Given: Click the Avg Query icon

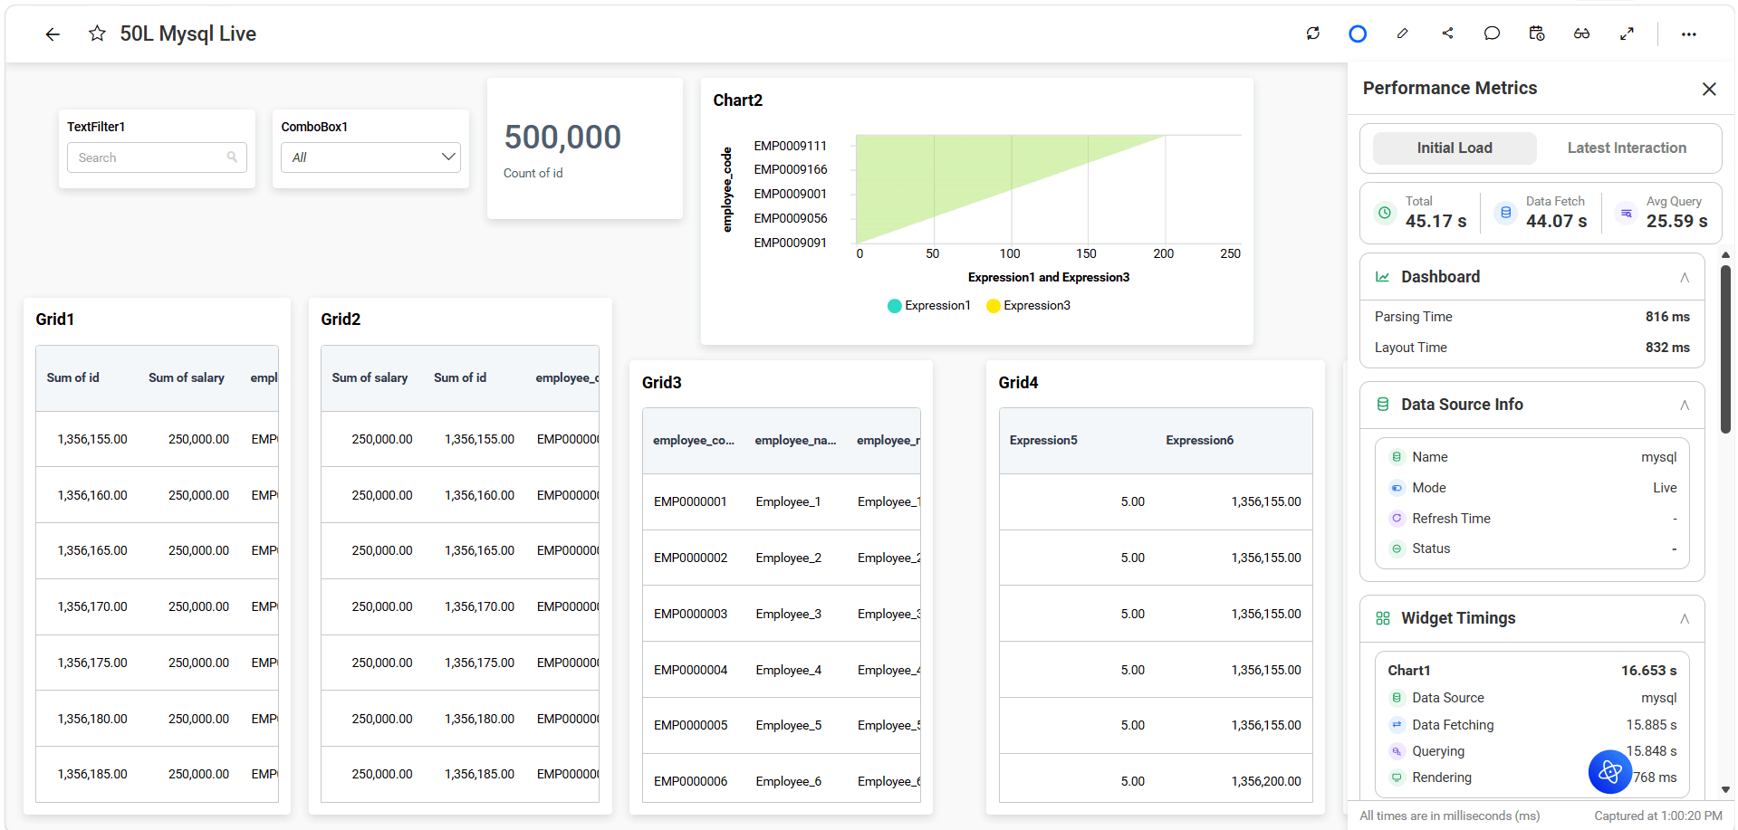Looking at the screenshot, I should 1626,214.
